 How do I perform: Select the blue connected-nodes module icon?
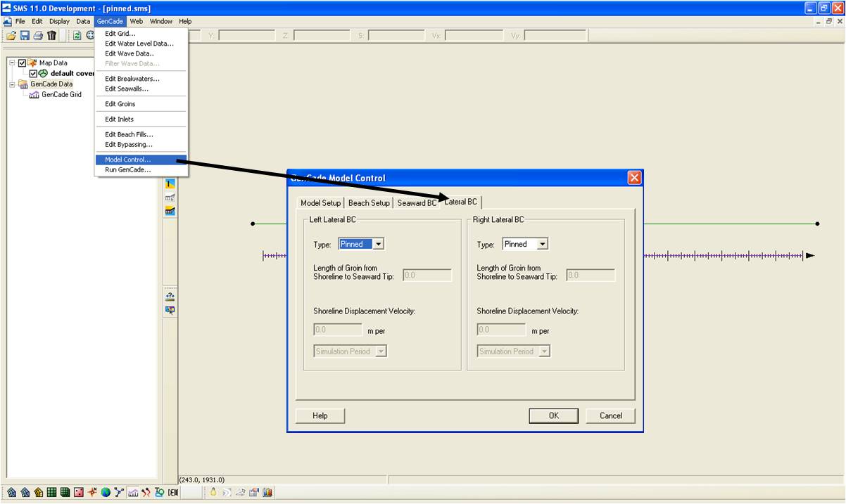118,492
